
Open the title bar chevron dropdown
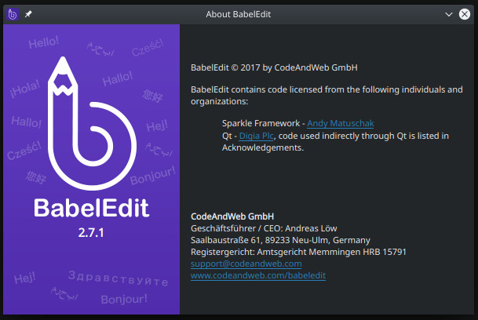point(448,14)
